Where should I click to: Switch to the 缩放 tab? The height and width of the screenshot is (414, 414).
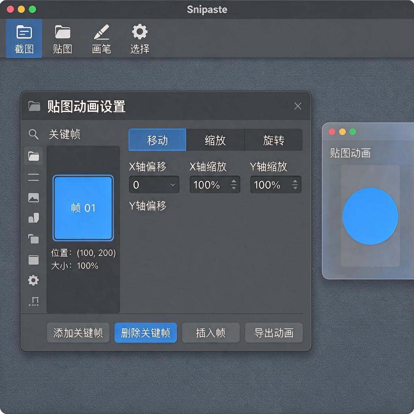click(215, 140)
